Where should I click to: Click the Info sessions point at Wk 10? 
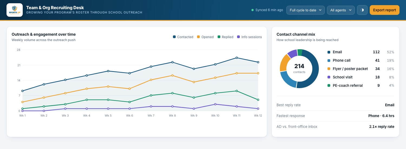(x=215, y=104)
